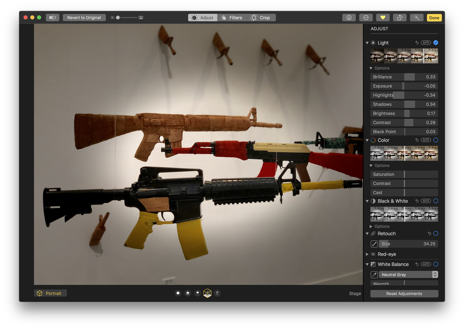Screen dimensions: 464x329
Task: Toggle the Portrait mode button
Action: click(50, 293)
